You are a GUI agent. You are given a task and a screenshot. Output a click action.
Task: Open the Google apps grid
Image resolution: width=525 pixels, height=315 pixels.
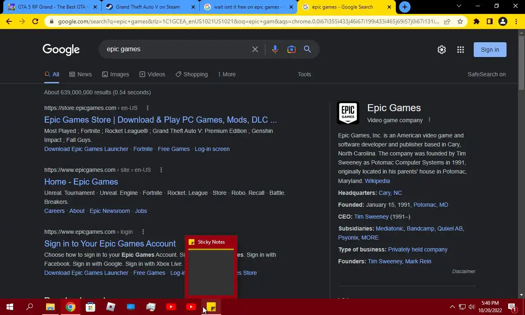point(461,50)
